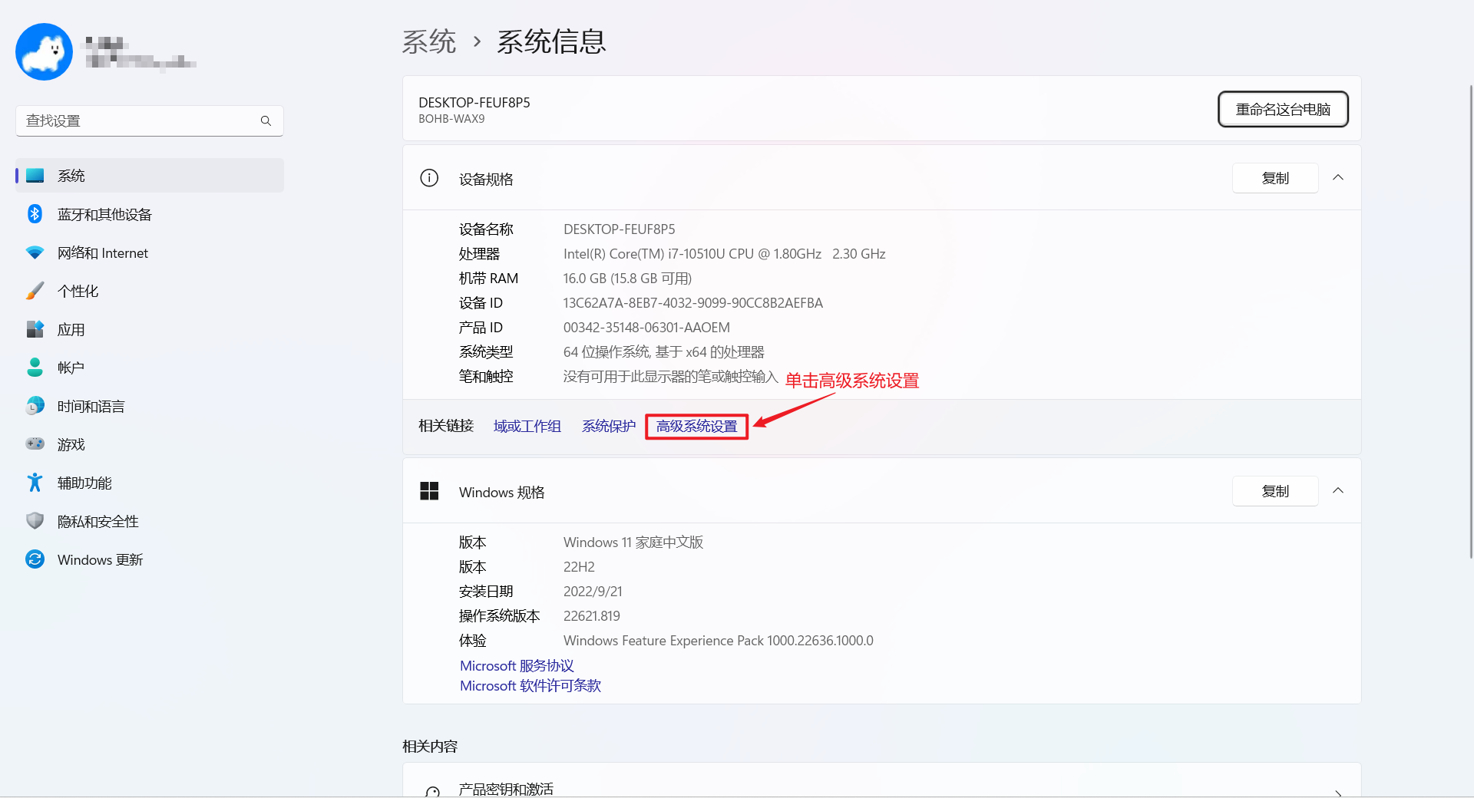The image size is (1474, 798).
Task: Open 时间和语言 settings
Action: click(x=150, y=406)
